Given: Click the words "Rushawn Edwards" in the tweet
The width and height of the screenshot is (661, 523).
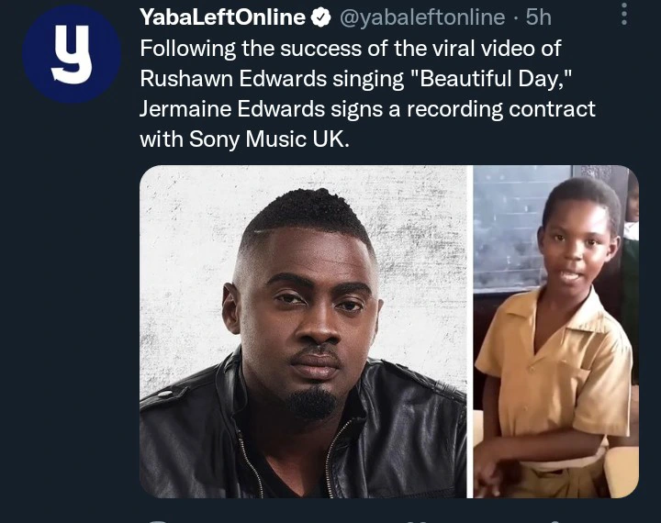Looking at the screenshot, I should [233, 78].
